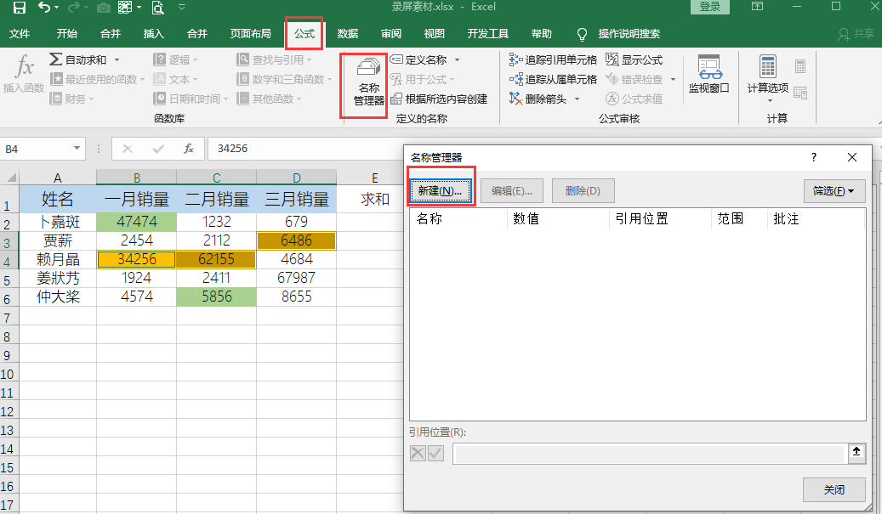882x514 pixels.
Task: Select the 公式 tab
Action: 304,34
